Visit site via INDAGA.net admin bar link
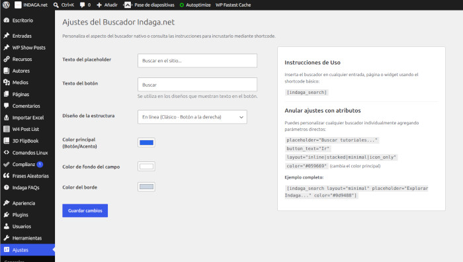Viewport: 463px width, 262px height. click(31, 5)
